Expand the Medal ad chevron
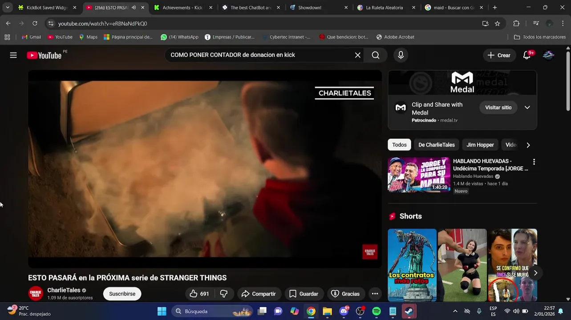Viewport: 571px width, 320px height. coord(527,108)
